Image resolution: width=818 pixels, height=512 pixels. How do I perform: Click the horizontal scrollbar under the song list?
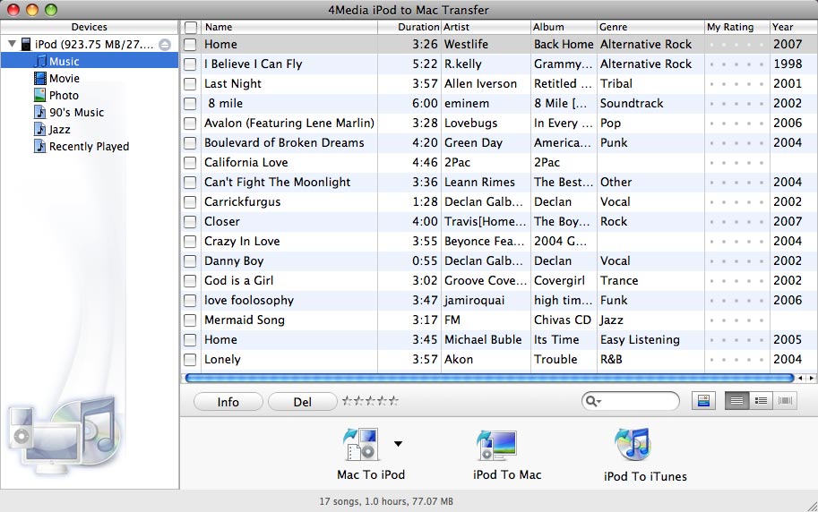489,378
